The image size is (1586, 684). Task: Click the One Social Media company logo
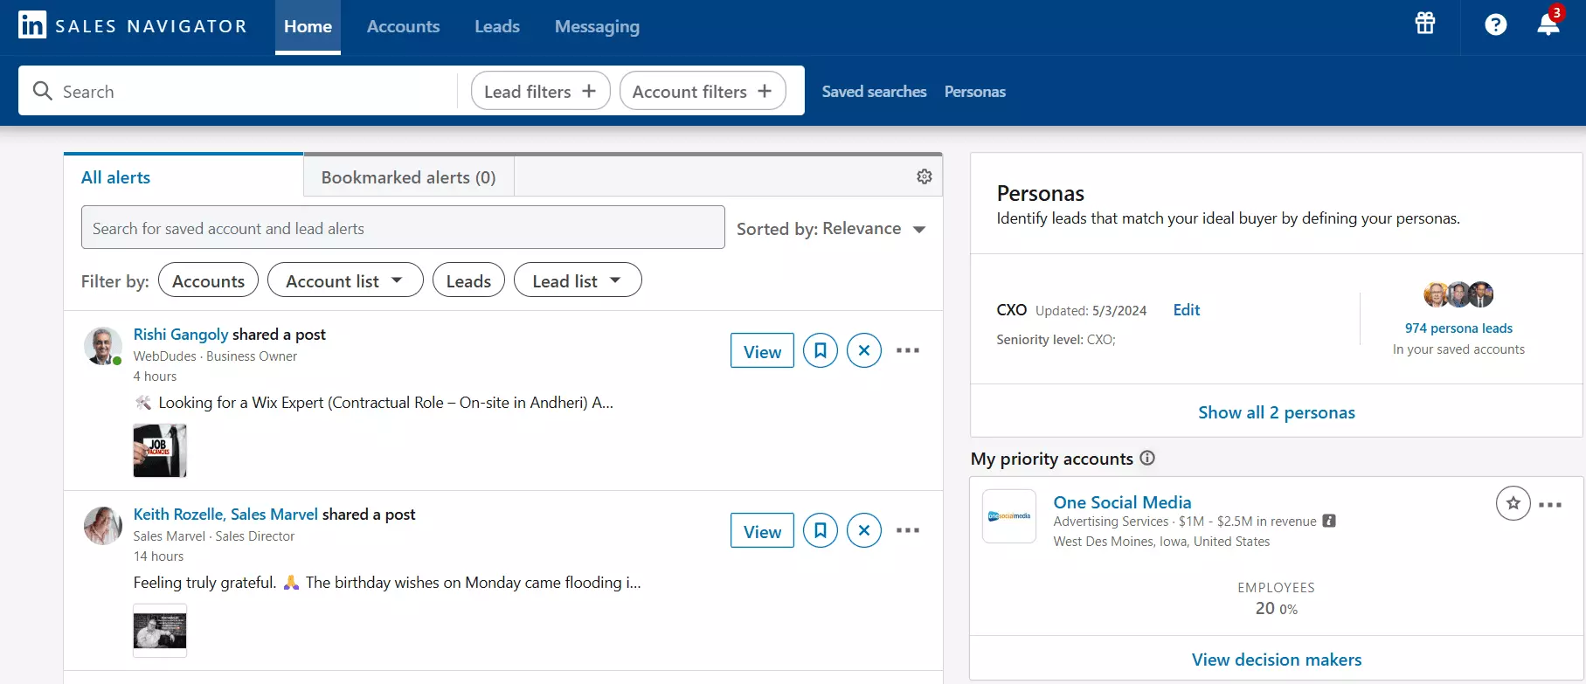click(1009, 516)
